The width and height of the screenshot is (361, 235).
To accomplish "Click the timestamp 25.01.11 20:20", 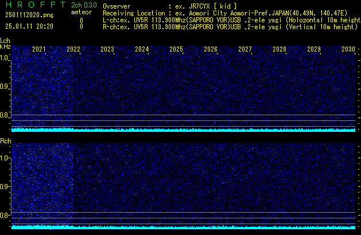I will coord(29,26).
